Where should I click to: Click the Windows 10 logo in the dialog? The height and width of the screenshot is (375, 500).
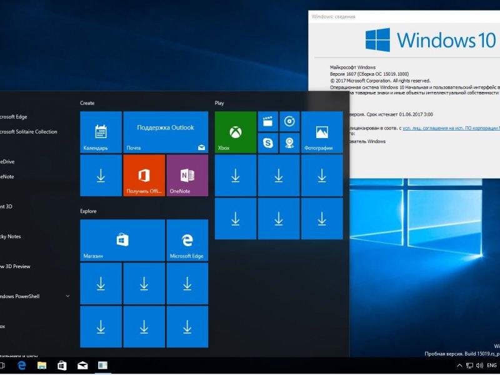pos(431,40)
